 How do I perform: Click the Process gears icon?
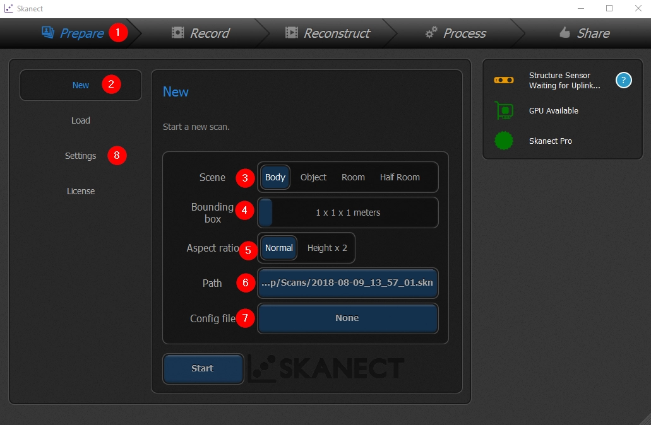(x=431, y=33)
